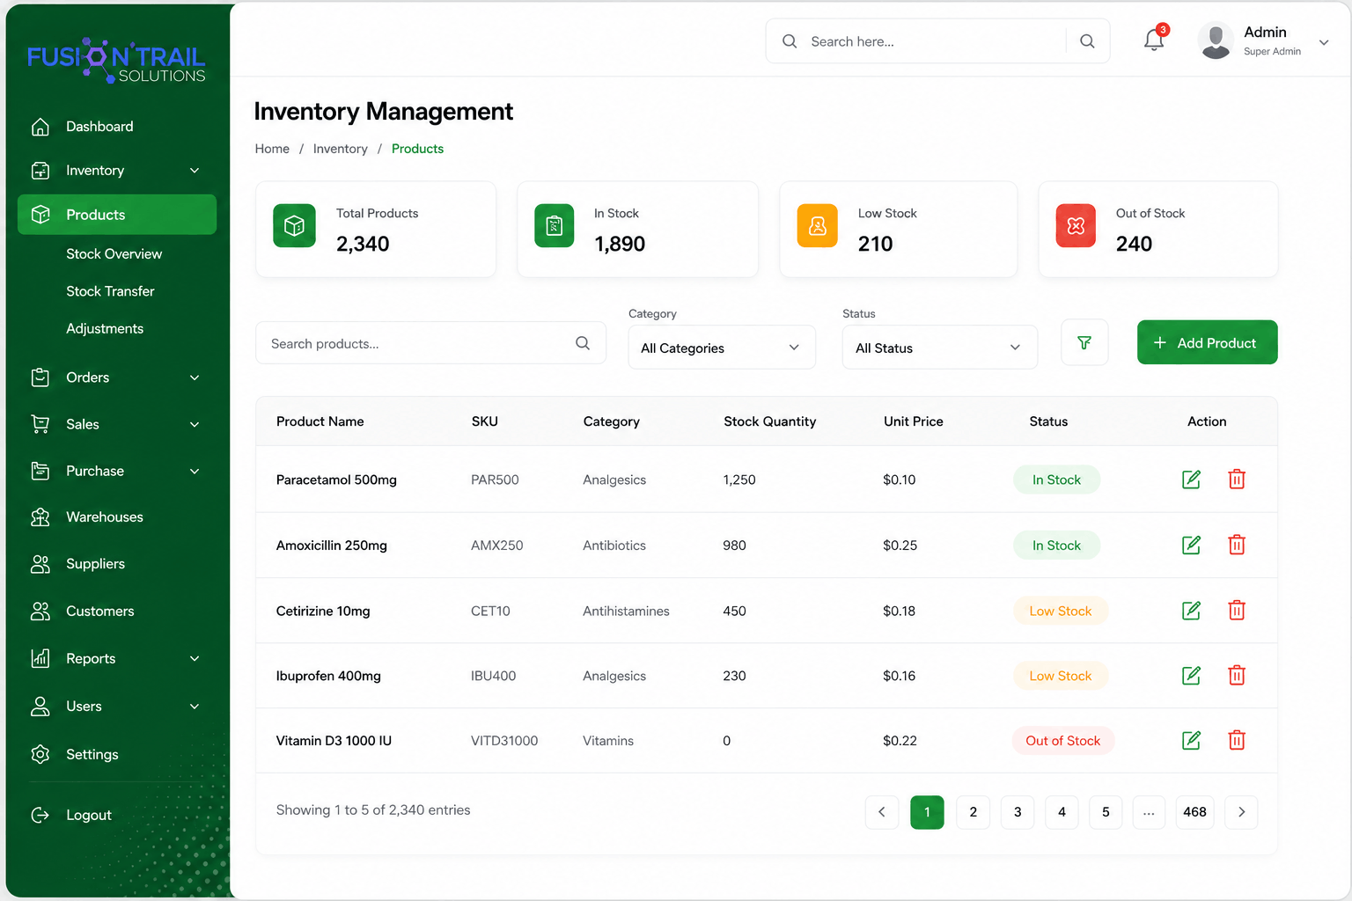The width and height of the screenshot is (1352, 901).
Task: Click the Fusion Trail Solutions logo
Action: click(116, 61)
